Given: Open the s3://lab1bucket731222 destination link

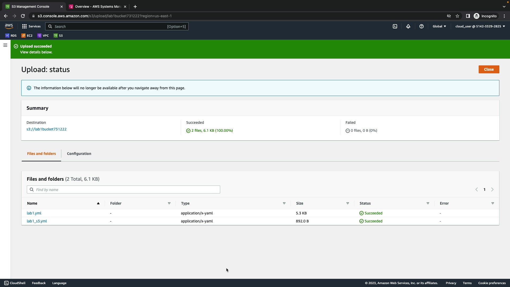Looking at the screenshot, I should 46,129.
